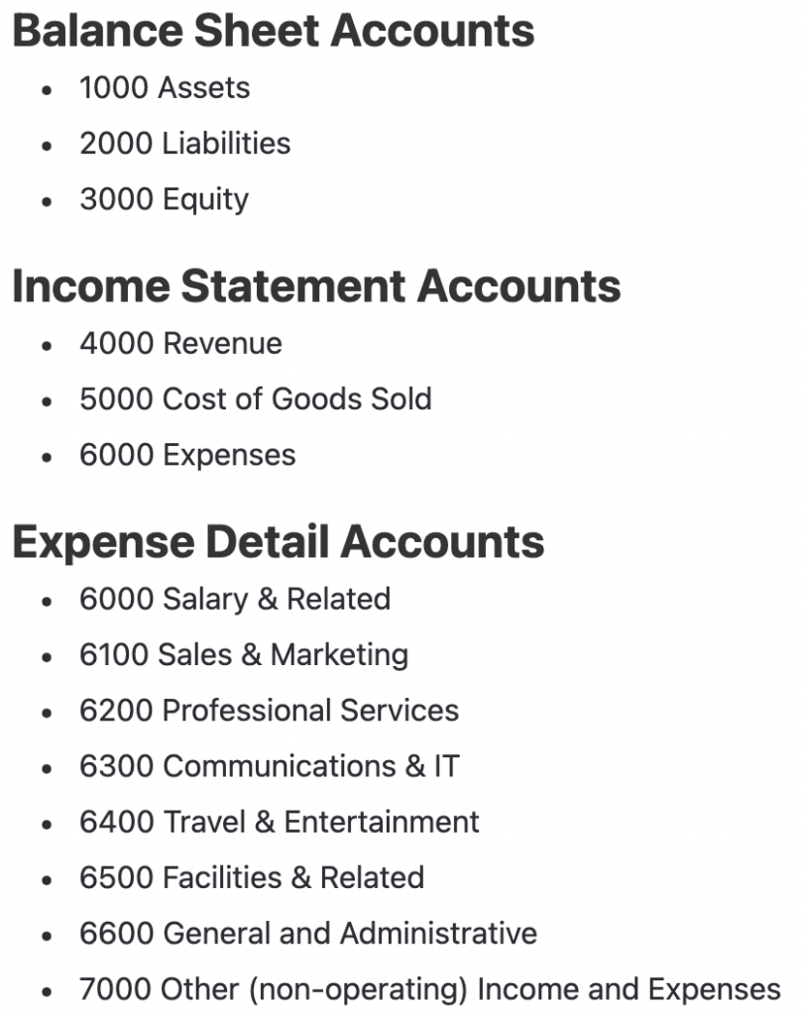This screenshot has width=804, height=1015.
Task: Click the bullet point beside 4000 Revenue
Action: 47,345
